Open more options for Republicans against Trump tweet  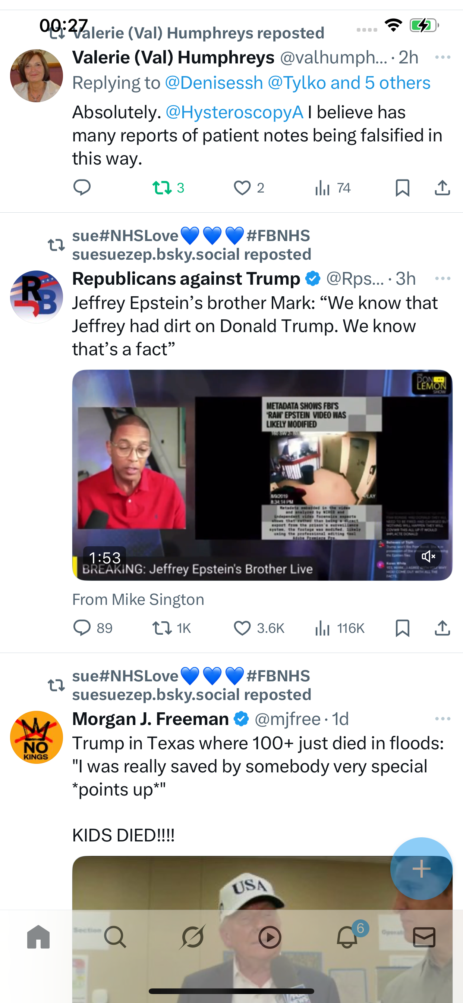443,278
